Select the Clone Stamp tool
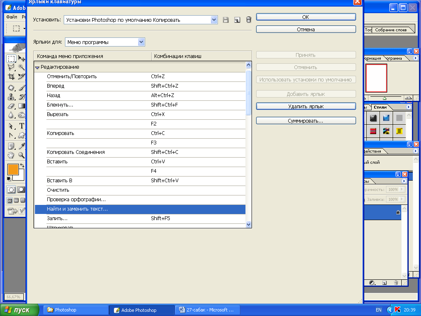The height and width of the screenshot is (316, 421). click(x=11, y=97)
